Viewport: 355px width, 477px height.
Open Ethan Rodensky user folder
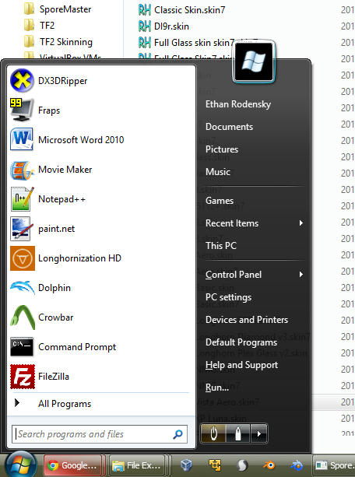pyautogui.click(x=238, y=104)
